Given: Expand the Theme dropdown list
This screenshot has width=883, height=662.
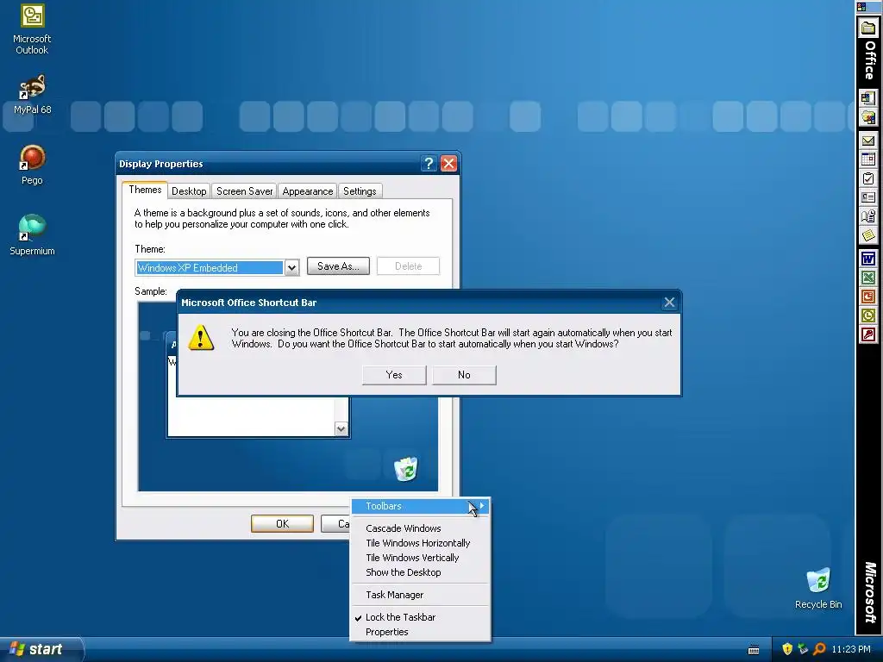Looking at the screenshot, I should click(291, 268).
